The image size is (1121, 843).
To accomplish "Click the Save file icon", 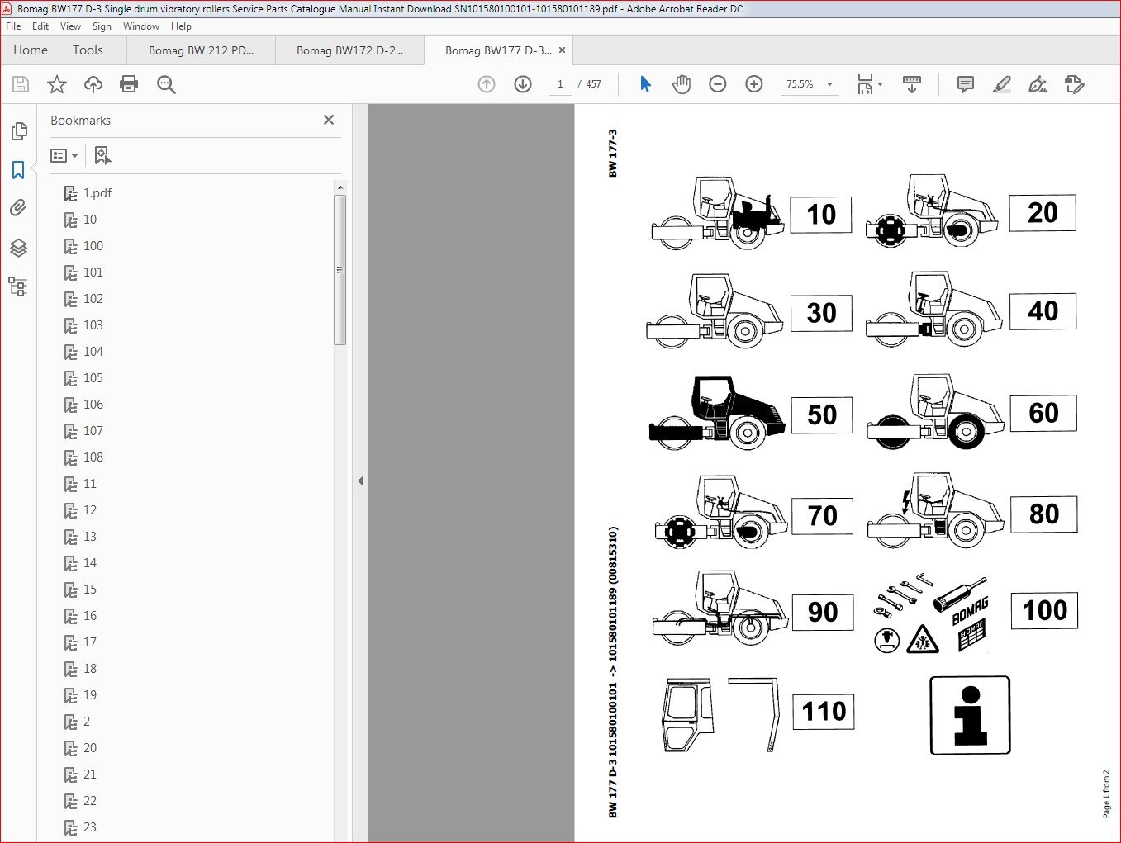I will (21, 84).
